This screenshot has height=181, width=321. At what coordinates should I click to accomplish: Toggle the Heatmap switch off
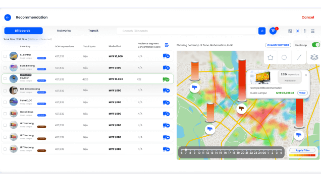pos(316,45)
